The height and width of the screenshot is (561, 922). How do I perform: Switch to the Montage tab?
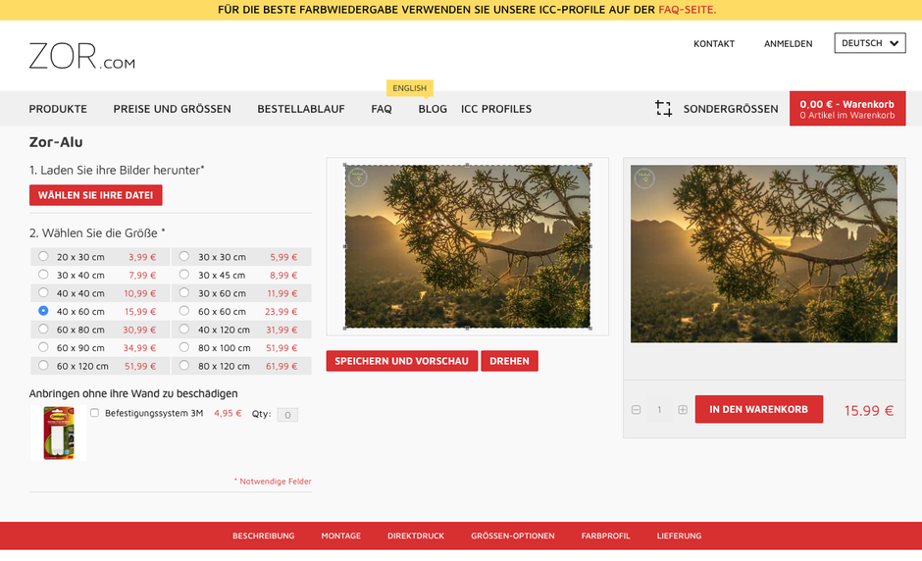(341, 535)
